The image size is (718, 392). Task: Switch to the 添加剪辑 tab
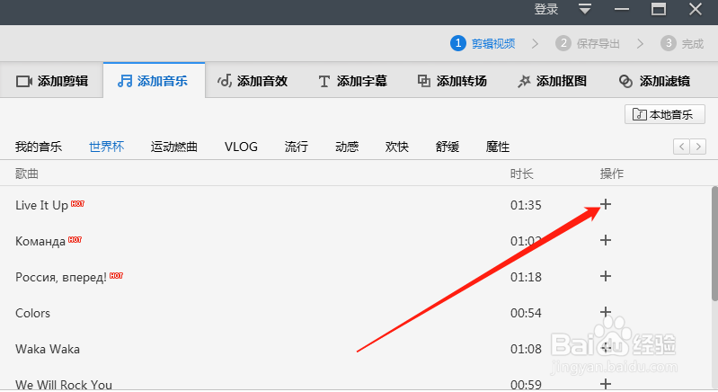52,81
